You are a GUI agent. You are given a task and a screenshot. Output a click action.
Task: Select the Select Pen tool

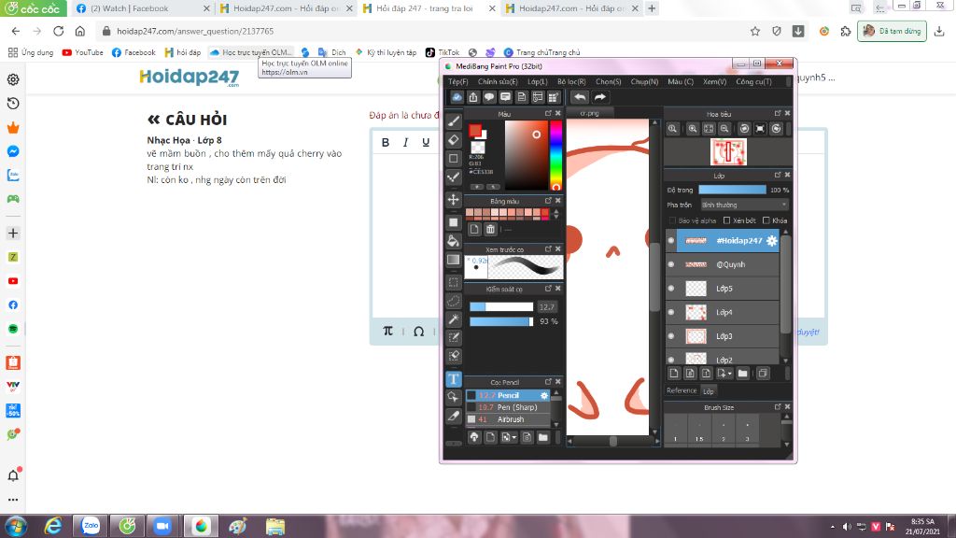(x=453, y=337)
